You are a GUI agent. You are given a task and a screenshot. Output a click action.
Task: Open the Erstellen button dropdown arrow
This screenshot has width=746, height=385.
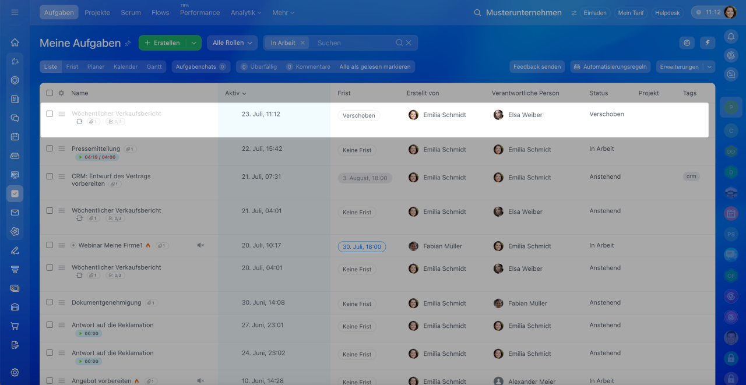coord(193,43)
